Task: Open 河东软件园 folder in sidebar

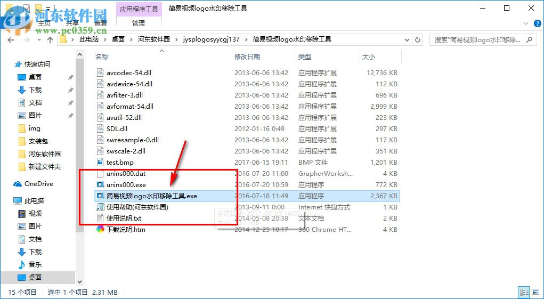Action: click(39, 154)
